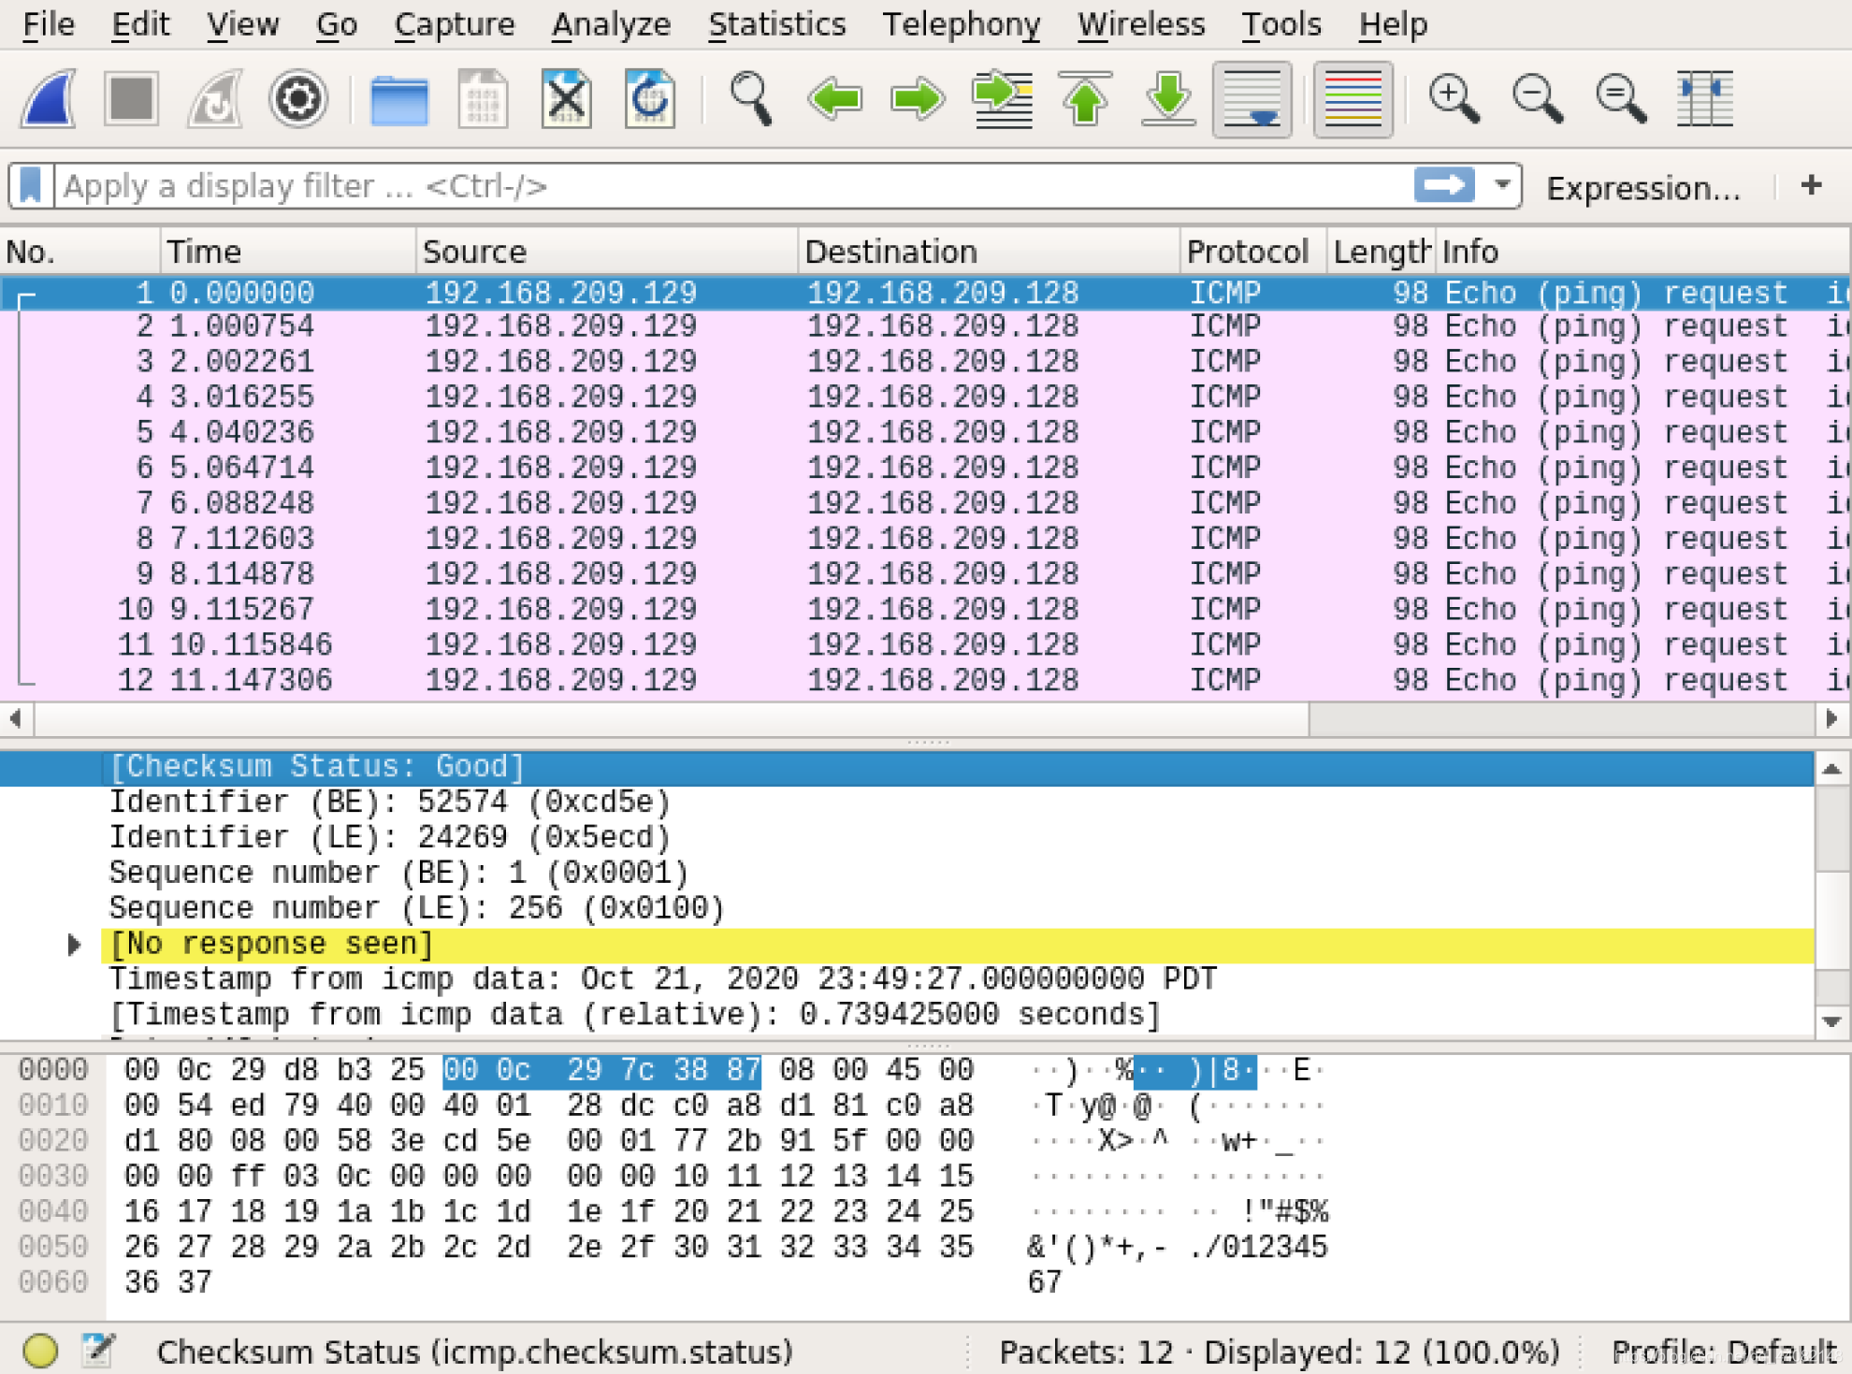Apply the display filter arrow button

(x=1443, y=185)
